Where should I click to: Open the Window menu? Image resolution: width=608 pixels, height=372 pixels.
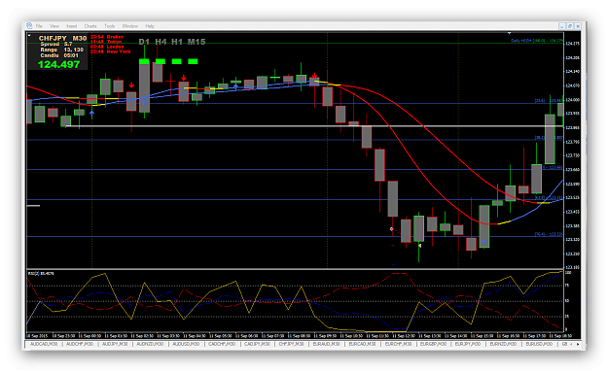[130, 26]
